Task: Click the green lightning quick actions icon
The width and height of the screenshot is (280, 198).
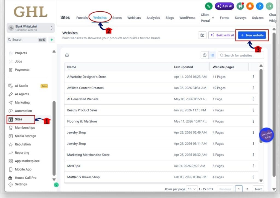Action: point(52,40)
